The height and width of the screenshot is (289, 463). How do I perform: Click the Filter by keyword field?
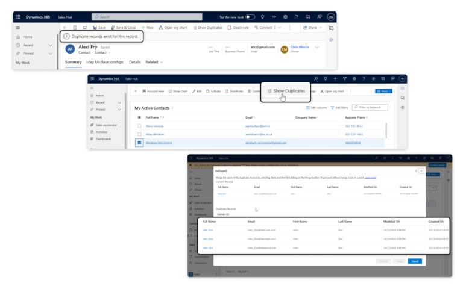[370, 107]
